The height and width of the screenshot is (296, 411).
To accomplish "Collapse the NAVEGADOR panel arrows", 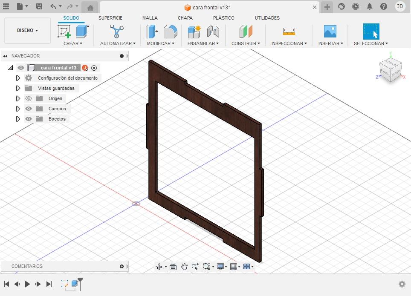I will [x=5, y=56].
